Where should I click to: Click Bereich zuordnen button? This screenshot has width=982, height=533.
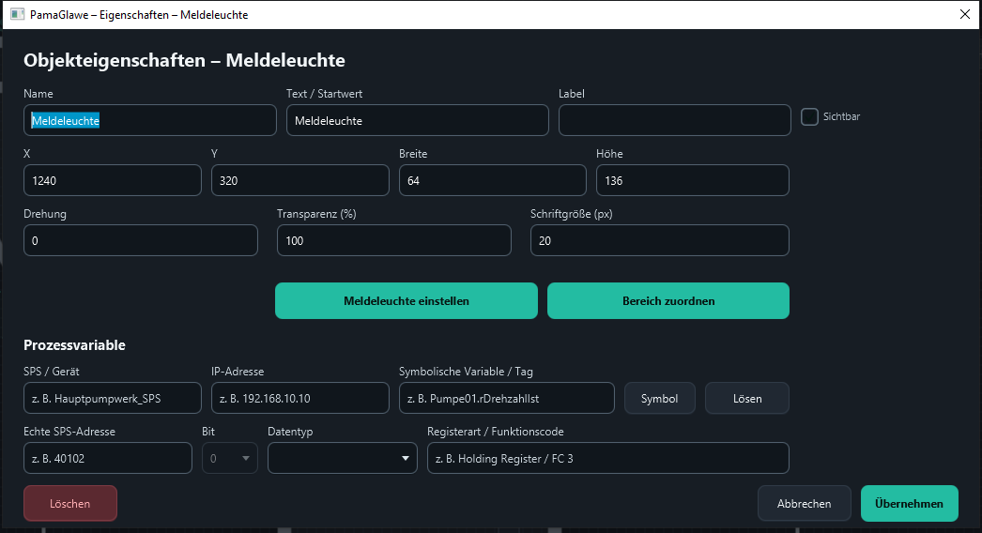pos(668,300)
